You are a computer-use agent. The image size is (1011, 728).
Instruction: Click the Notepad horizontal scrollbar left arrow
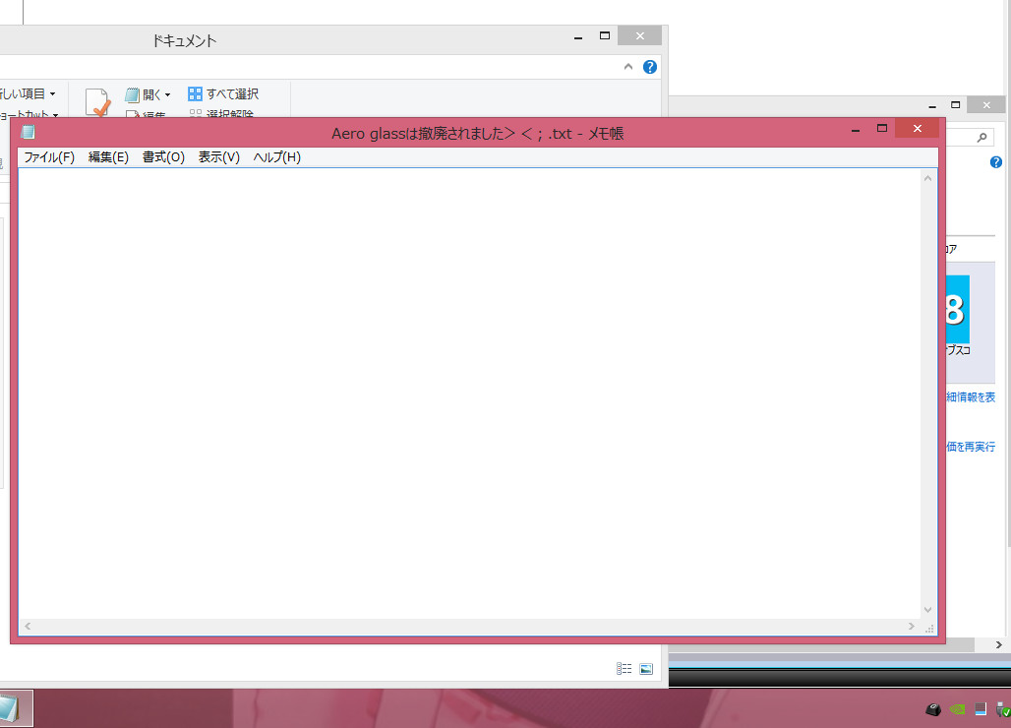tap(28, 626)
